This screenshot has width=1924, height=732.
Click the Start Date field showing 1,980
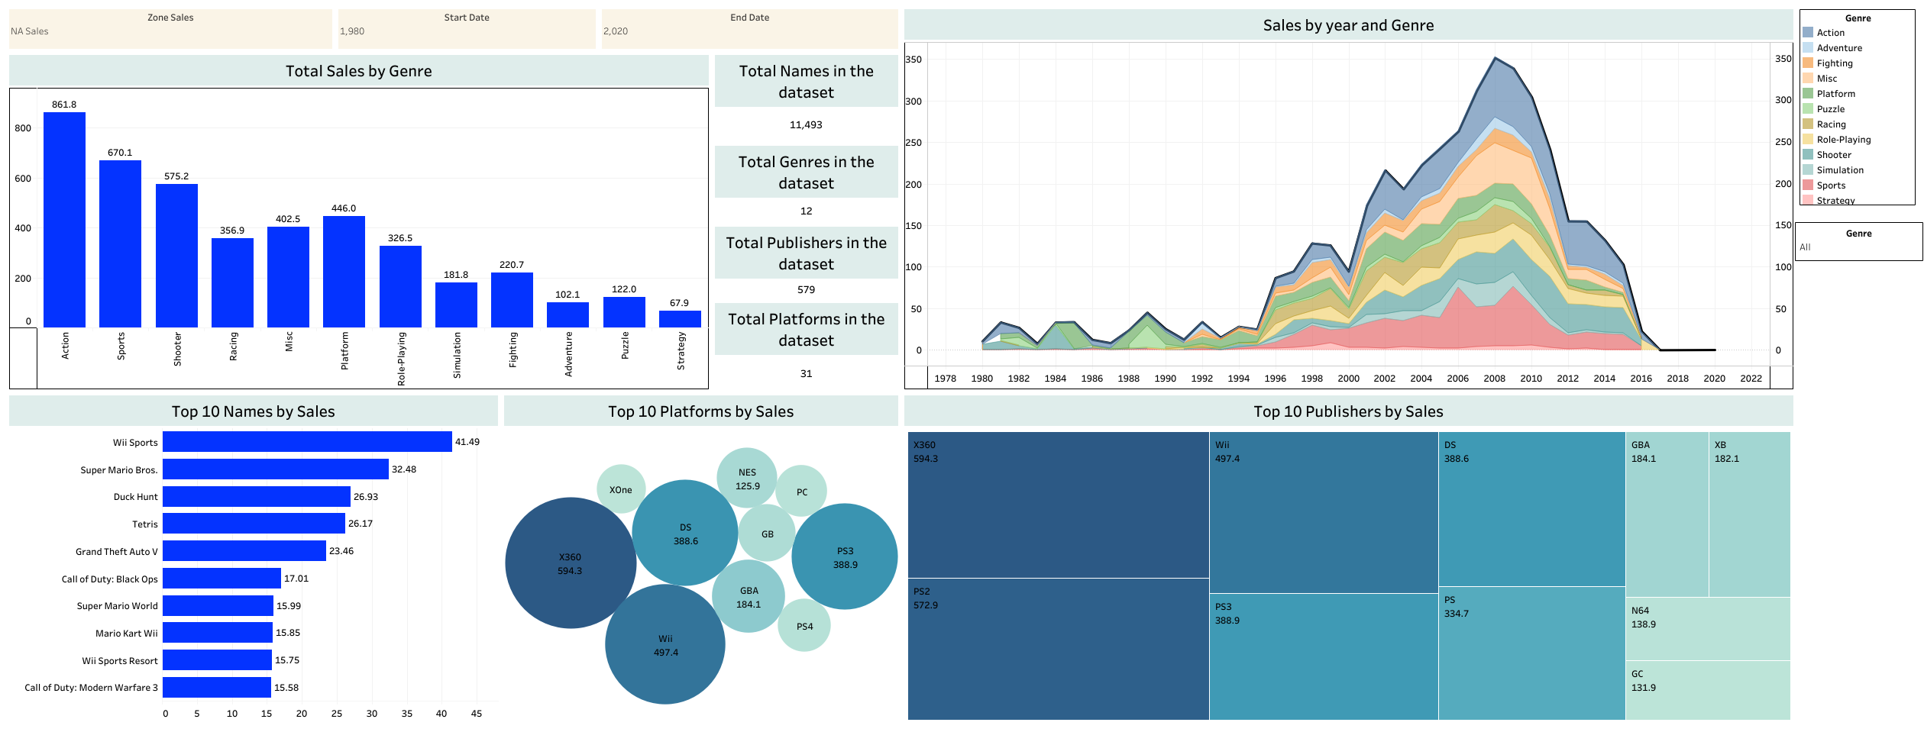point(466,31)
